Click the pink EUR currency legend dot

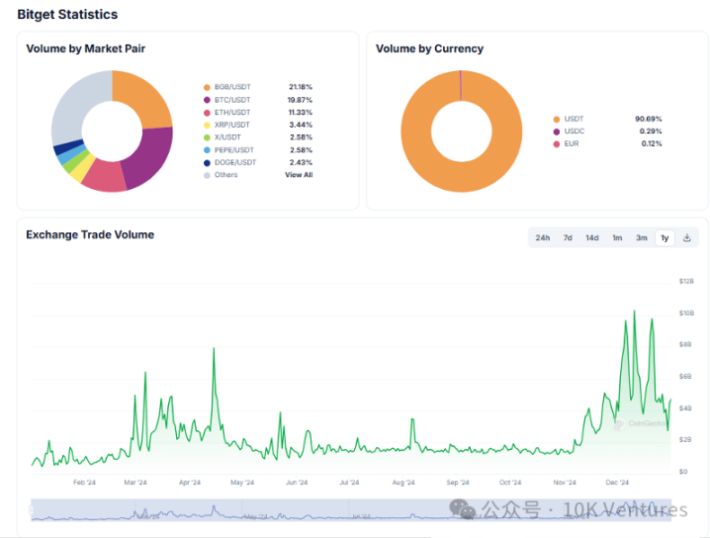[557, 144]
